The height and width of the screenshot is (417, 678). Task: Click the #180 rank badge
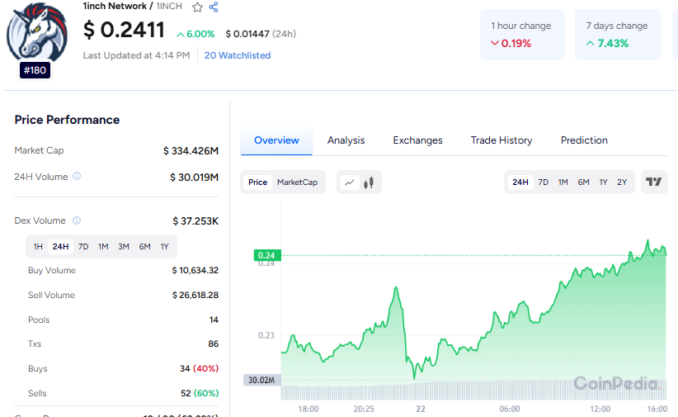35,70
